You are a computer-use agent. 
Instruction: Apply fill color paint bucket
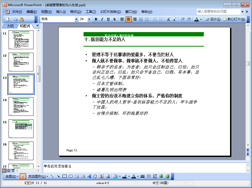click(x=115, y=176)
